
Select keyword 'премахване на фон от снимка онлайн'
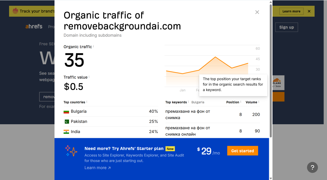coord(187,131)
